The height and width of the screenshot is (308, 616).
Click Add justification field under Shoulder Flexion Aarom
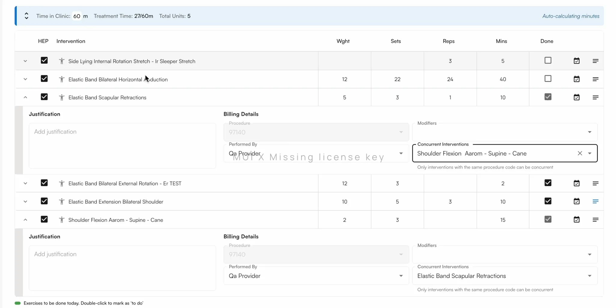pos(122,268)
